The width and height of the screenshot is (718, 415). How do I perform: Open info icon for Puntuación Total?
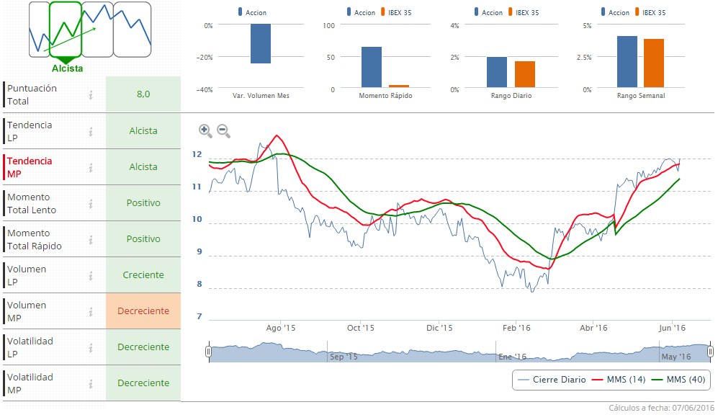tap(91, 95)
